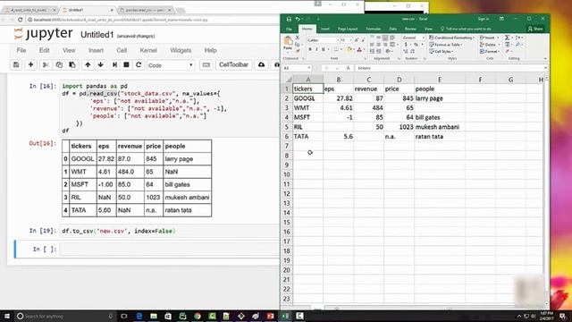Select Excel row 7 header
This screenshot has width=572, height=322.
tap(287, 146)
